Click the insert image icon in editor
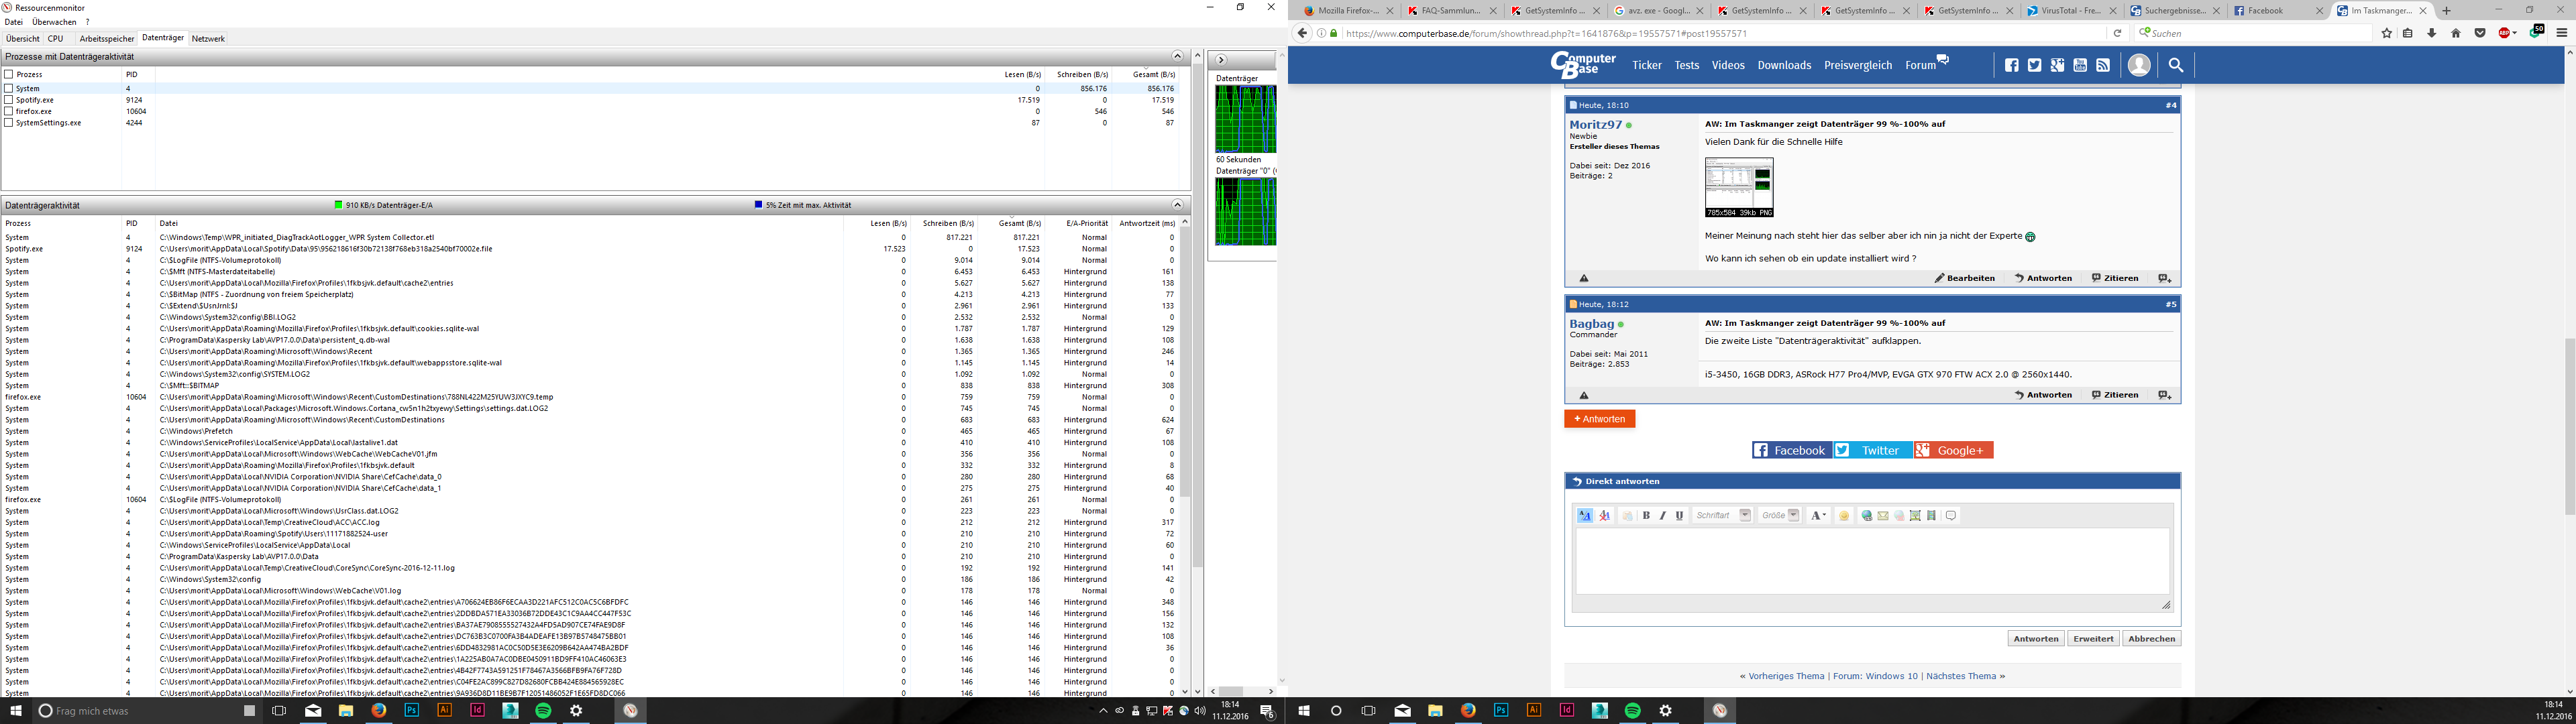 coord(1915,516)
